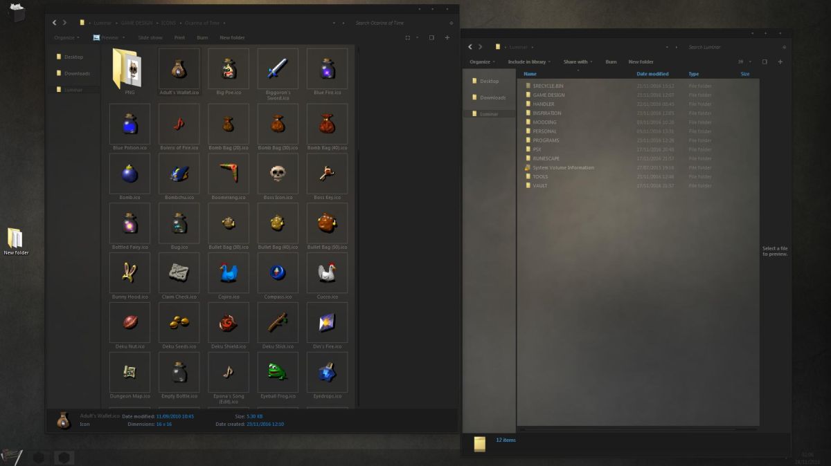Go back in Ocarina of Time window
The width and height of the screenshot is (831, 466).
pyautogui.click(x=55, y=23)
